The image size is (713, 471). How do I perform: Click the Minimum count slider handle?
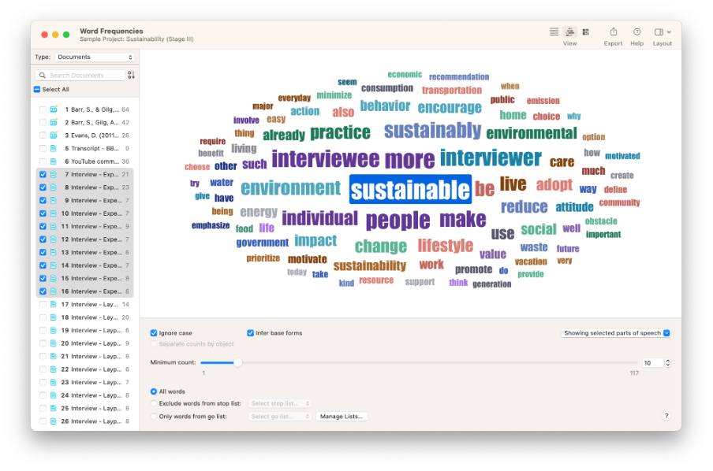coord(237,363)
